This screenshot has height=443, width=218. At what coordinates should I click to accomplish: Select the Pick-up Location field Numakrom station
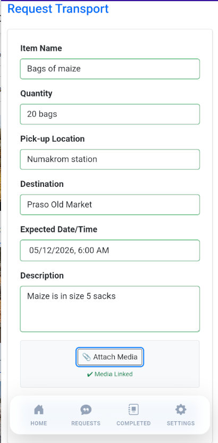pyautogui.click(x=110, y=159)
